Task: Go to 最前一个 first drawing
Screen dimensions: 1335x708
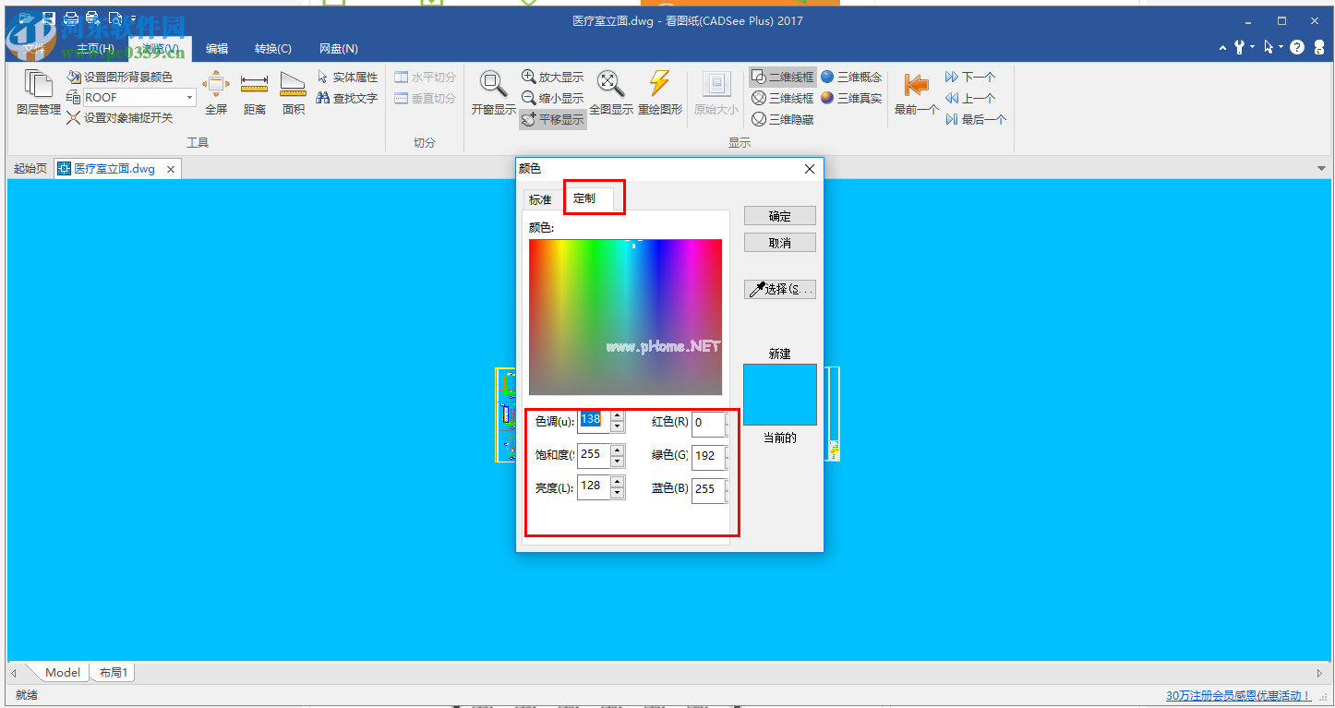Action: point(917,93)
